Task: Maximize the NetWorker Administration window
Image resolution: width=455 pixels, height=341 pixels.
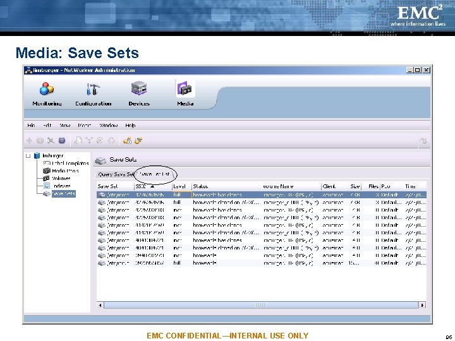Action: 418,70
